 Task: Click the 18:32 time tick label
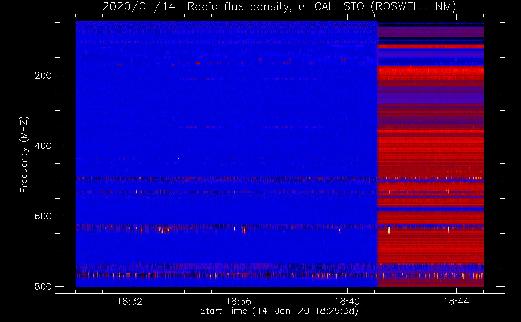click(x=130, y=302)
